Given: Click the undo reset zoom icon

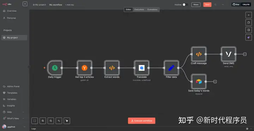Looking at the screenshot, I should 59,121.
